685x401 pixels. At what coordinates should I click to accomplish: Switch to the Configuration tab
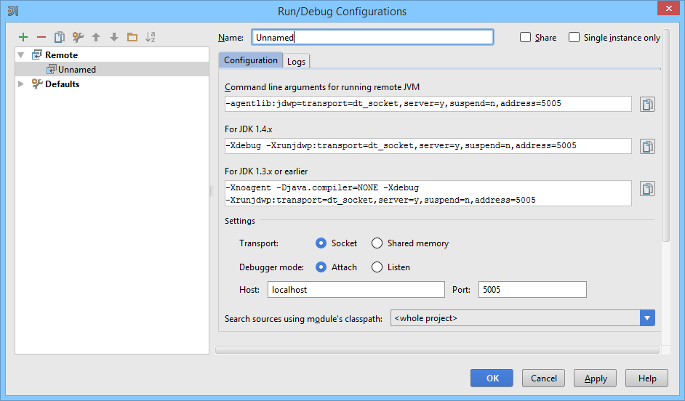click(251, 60)
